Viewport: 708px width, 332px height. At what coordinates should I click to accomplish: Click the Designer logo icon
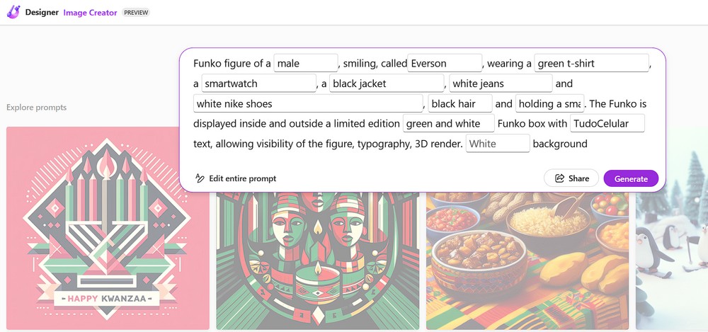(13, 13)
